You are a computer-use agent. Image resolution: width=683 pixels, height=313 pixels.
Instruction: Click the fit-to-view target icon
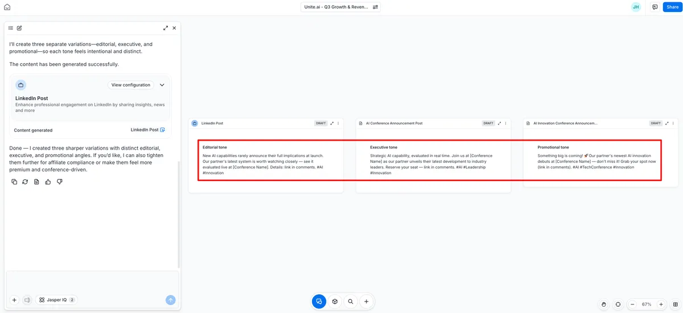tap(618, 304)
